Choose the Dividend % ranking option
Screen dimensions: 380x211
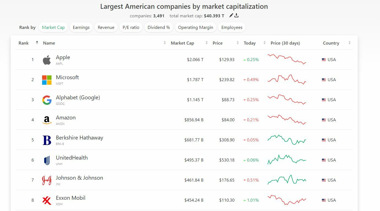click(x=159, y=28)
